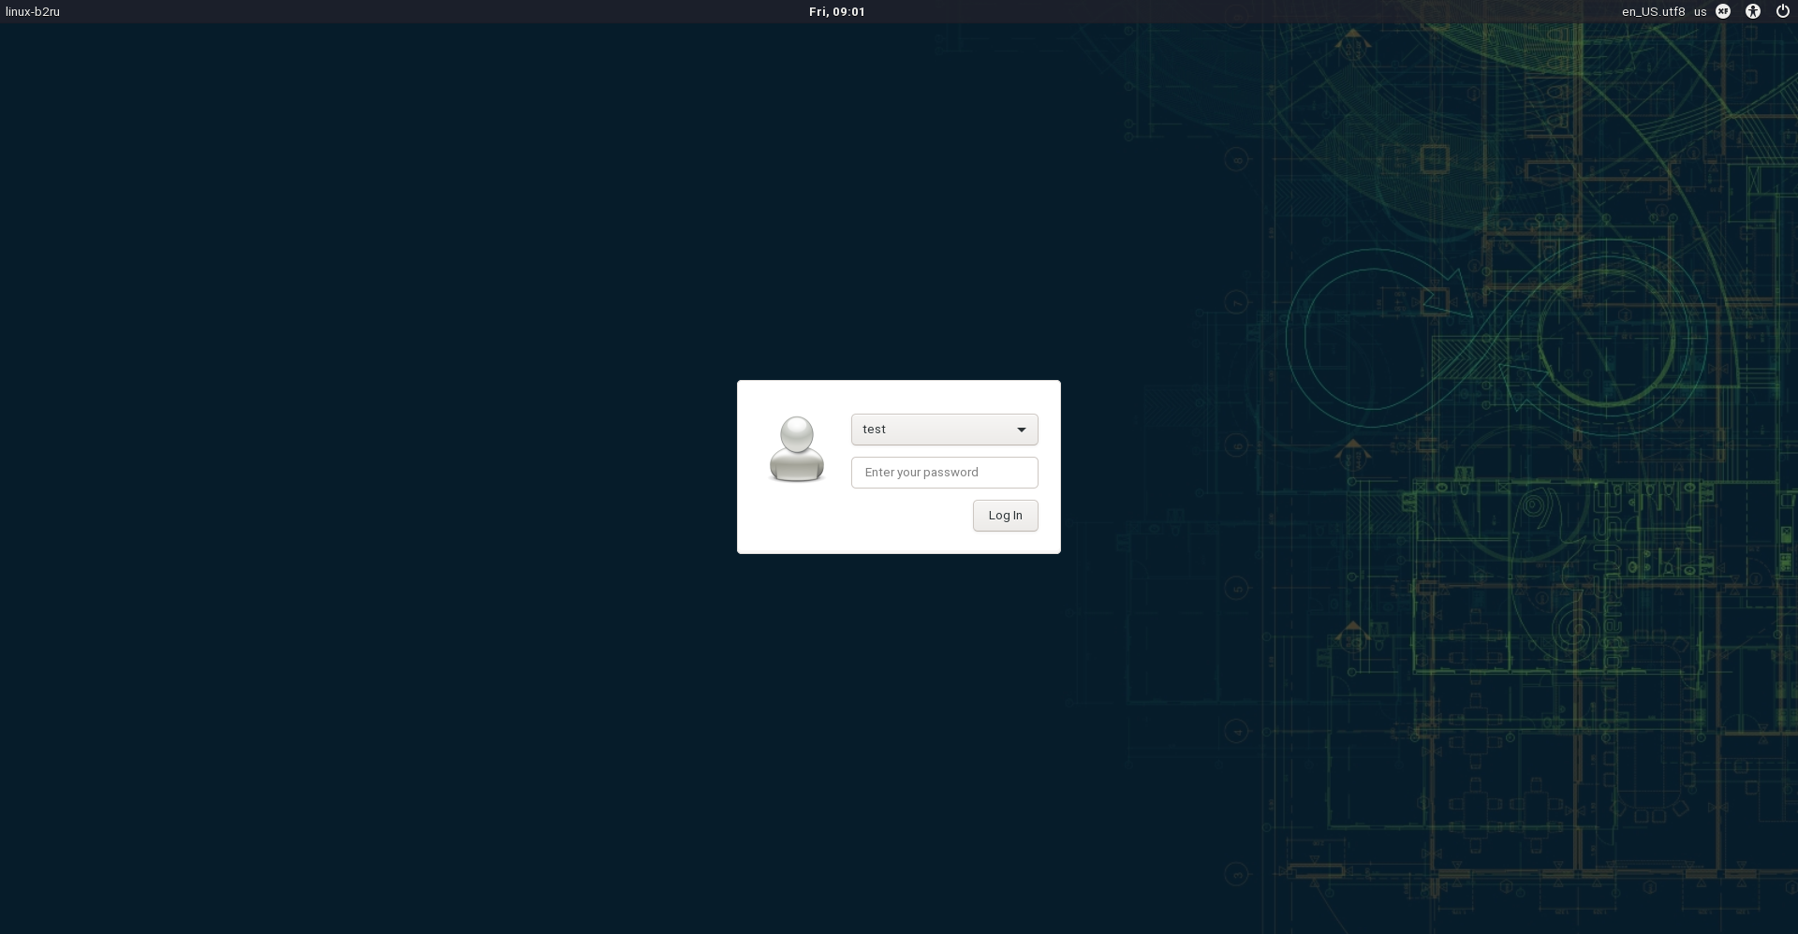Click blank area left of Log In button

(899, 516)
